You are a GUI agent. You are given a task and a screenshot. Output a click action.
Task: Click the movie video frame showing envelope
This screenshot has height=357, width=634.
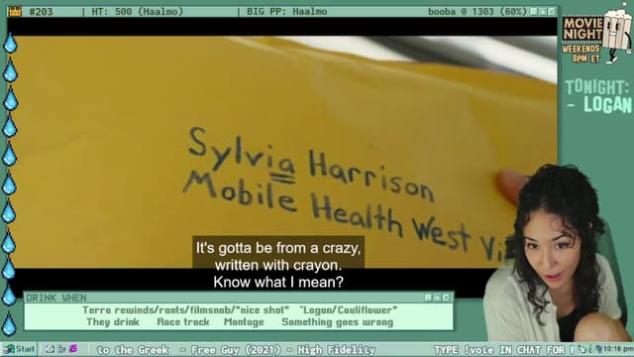tap(281, 152)
